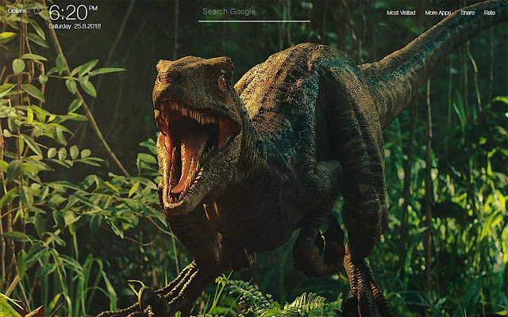Click the 6:20 PM clock display
This screenshot has height=317, width=508.
73,13
